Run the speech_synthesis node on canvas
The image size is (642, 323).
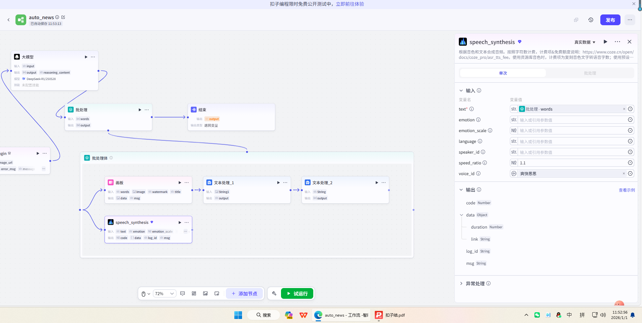point(180,222)
